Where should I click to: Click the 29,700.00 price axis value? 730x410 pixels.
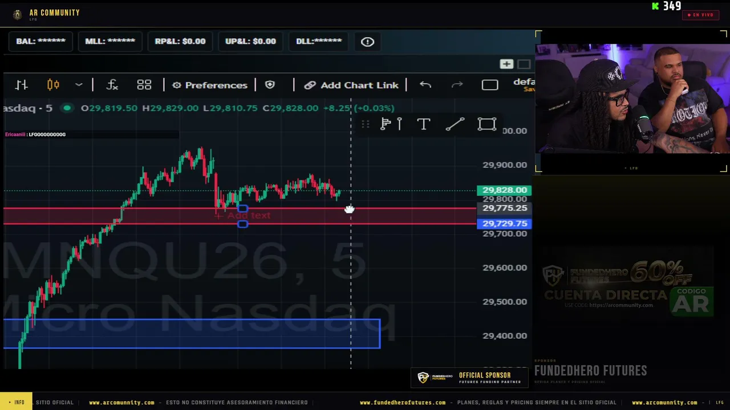coord(505,233)
